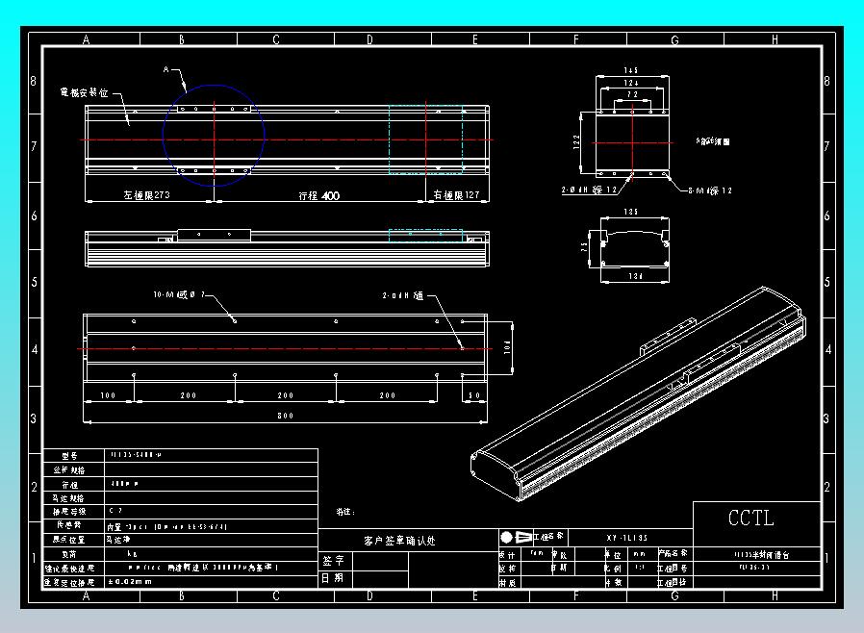Select the 8-M 深12 thread annotation

[710, 190]
